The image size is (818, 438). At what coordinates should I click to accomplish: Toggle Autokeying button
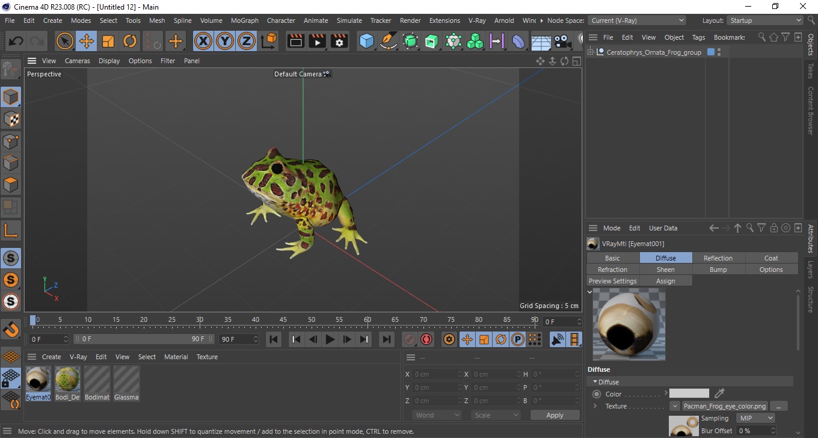pos(426,339)
